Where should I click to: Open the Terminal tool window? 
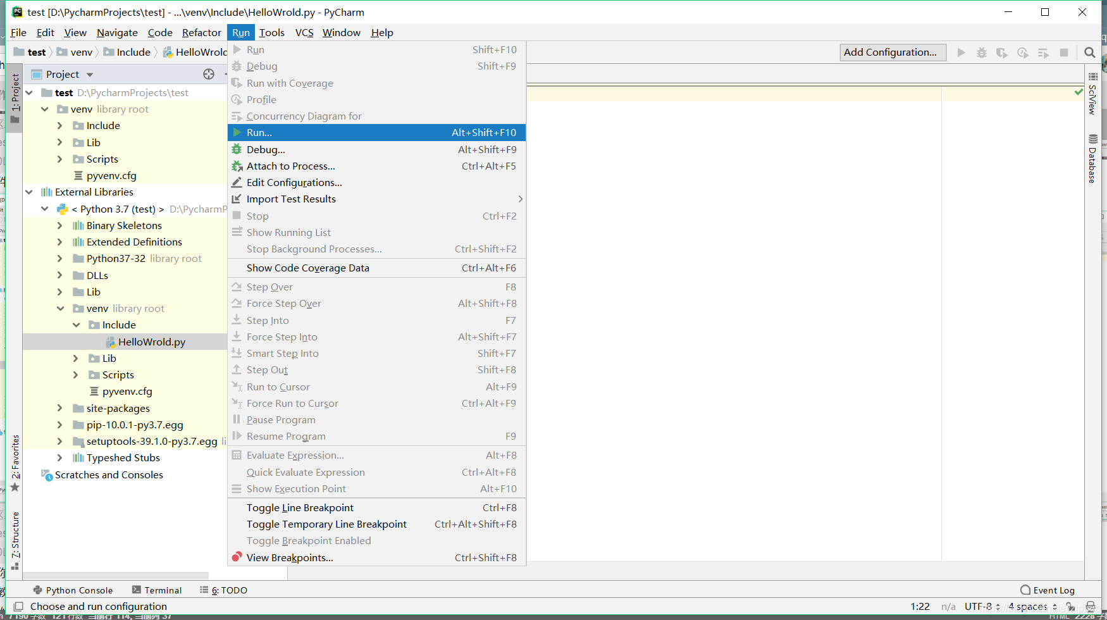click(157, 590)
